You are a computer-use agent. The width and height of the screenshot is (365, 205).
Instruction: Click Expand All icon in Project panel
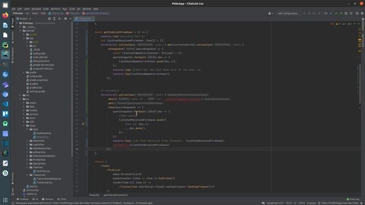tap(54, 19)
